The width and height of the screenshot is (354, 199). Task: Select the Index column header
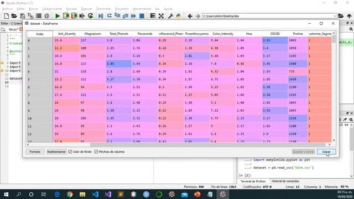click(x=40, y=34)
